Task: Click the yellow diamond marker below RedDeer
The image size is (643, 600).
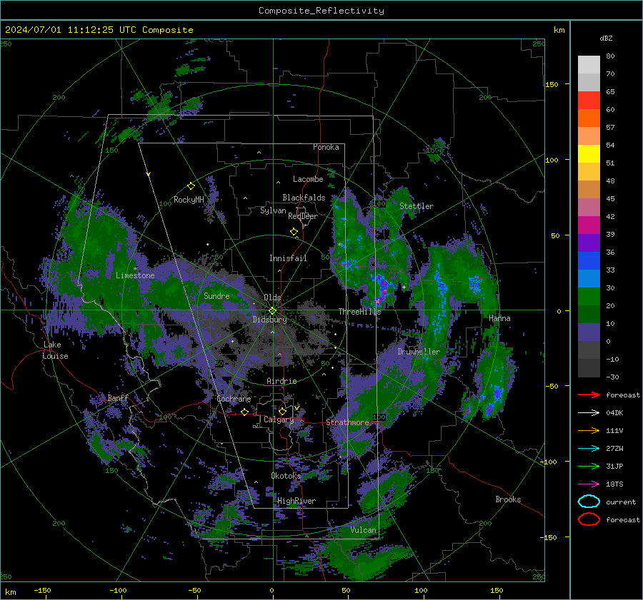Action: point(294,232)
